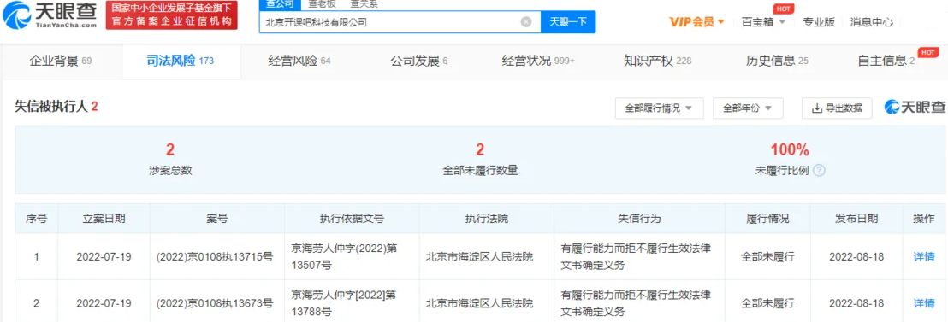Open 详情 link for case 13673号
The width and height of the screenshot is (948, 322).
[923, 303]
